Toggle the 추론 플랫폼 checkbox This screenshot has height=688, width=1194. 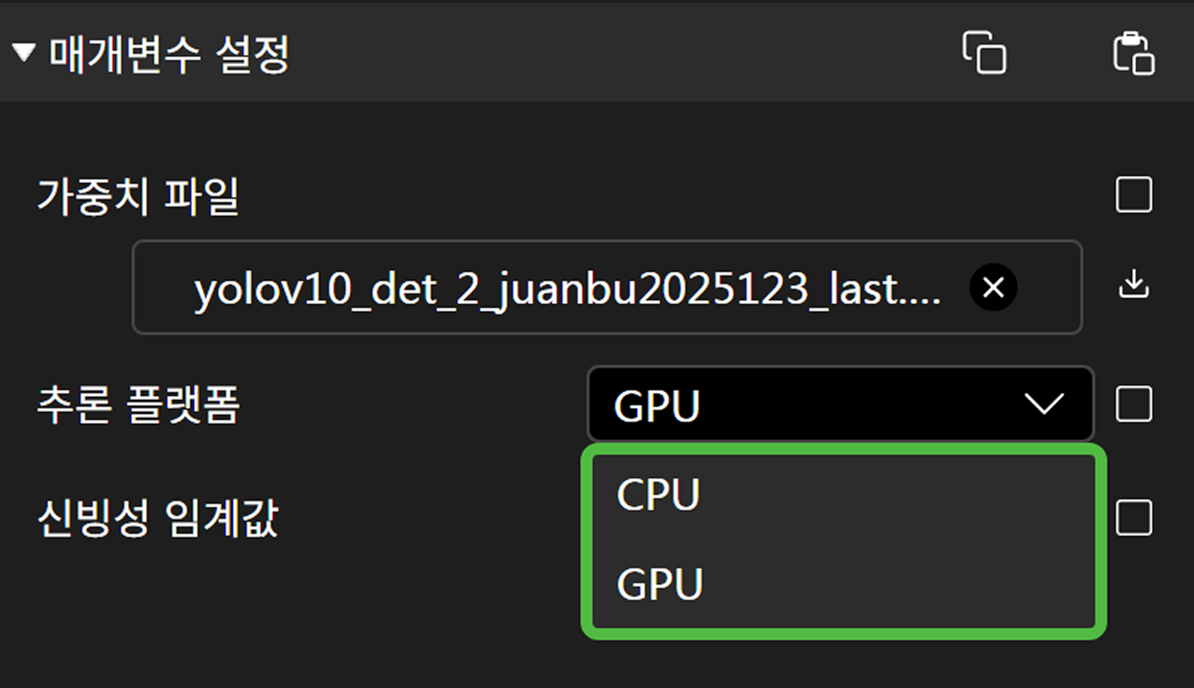click(x=1133, y=405)
